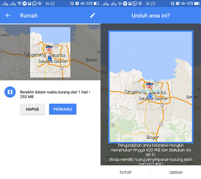Tap the alarm status icon on left screen
The height and width of the screenshot is (179, 201).
point(77,3)
